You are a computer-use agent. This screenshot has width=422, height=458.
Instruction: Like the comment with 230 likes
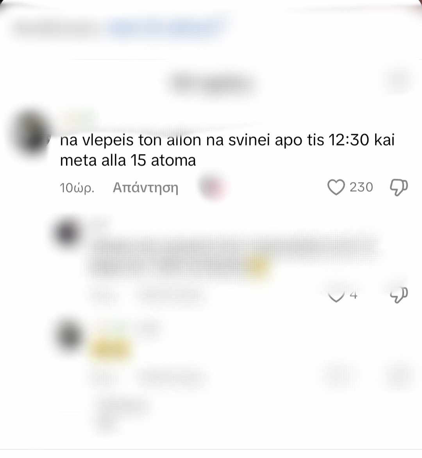pyautogui.click(x=336, y=187)
